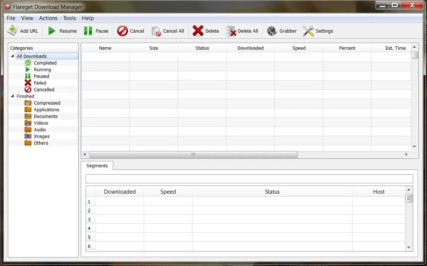Click downloads list scroll left arrow

tap(85, 154)
